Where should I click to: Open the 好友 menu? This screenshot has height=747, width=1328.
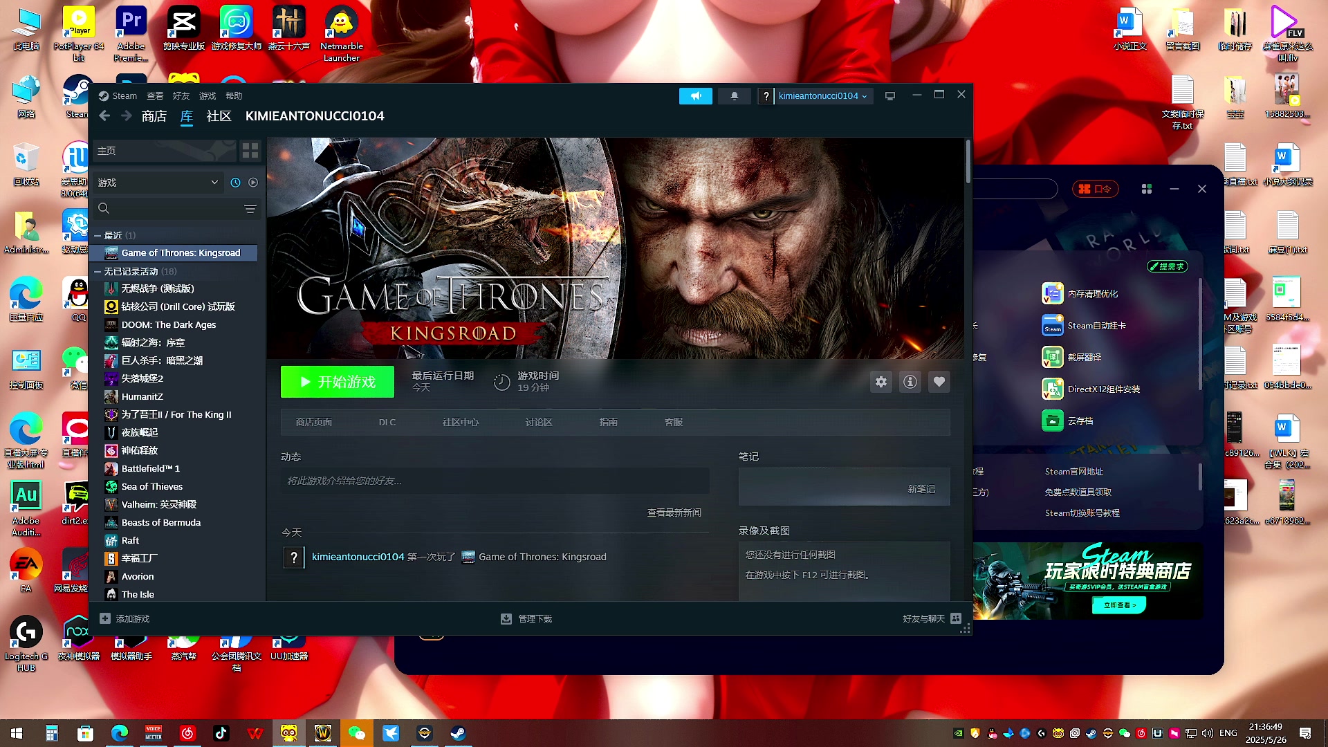pyautogui.click(x=181, y=96)
